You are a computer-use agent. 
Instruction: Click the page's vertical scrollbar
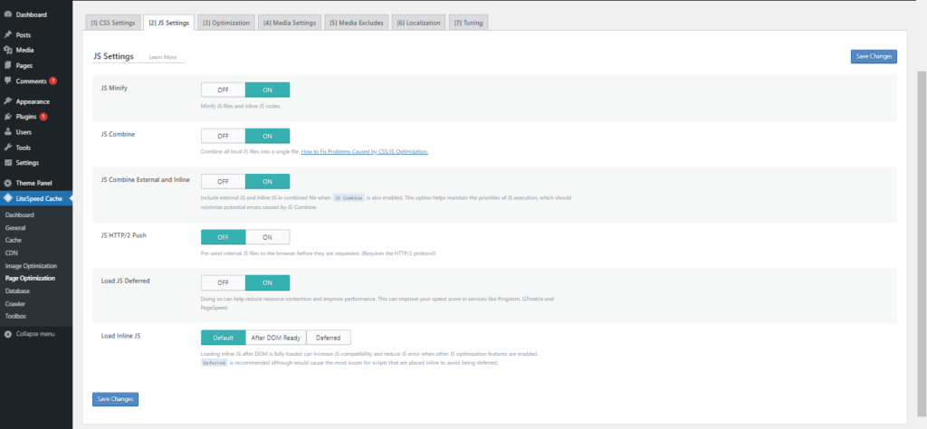[922, 136]
